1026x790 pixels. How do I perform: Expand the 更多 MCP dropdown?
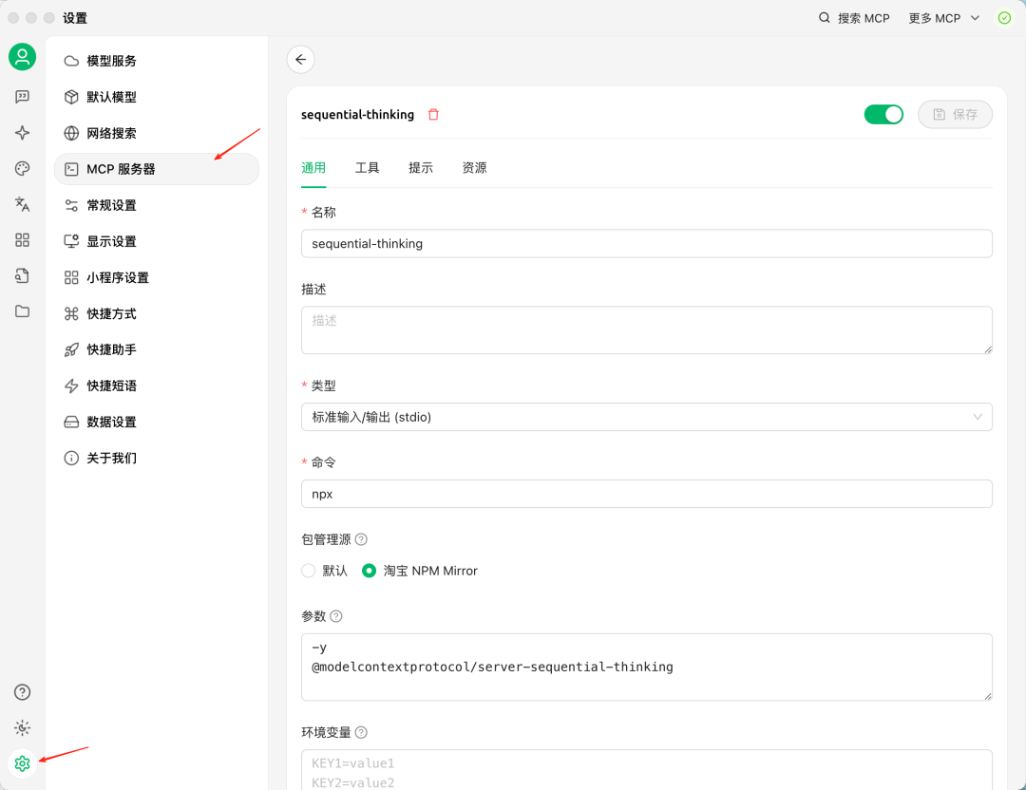tap(943, 18)
